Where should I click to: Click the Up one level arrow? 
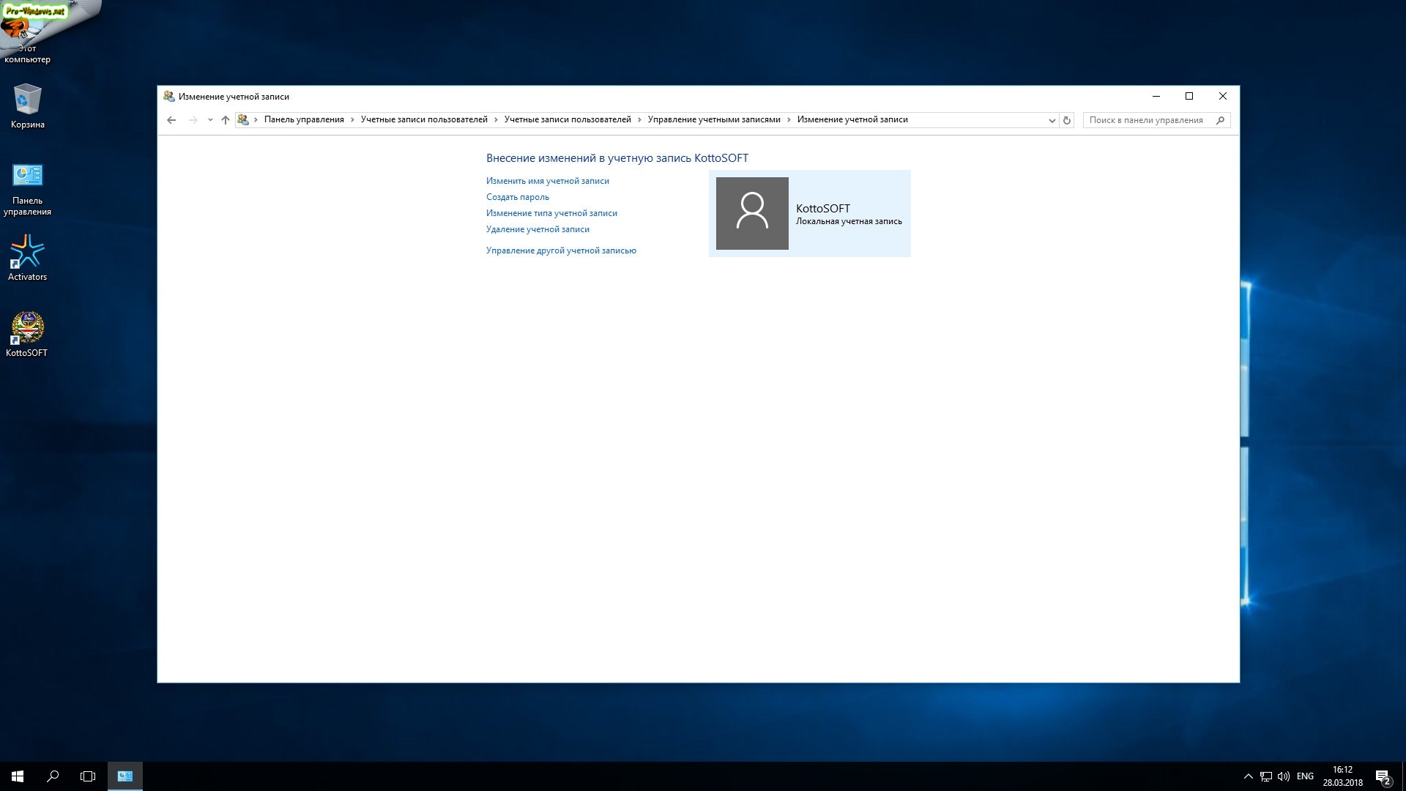point(226,120)
